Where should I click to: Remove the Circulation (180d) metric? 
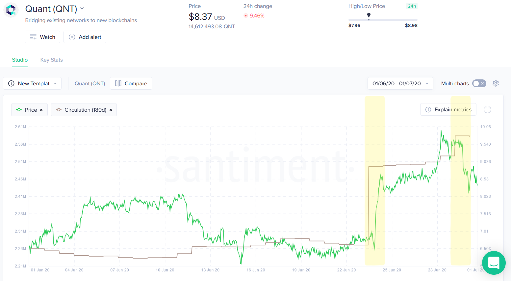click(111, 110)
